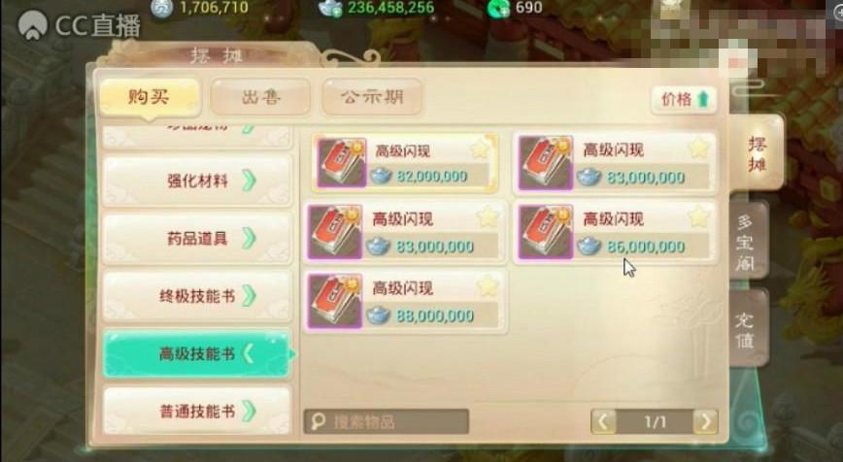Sort listings with 价格 button
Screen dimensions: 843x462
[684, 99]
